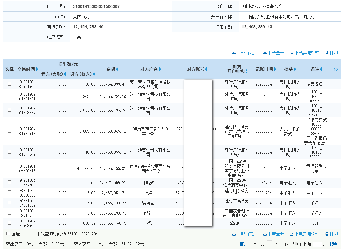
Task: Check the 04:44:07 transaction row checkbox
Action: [x=9, y=152]
